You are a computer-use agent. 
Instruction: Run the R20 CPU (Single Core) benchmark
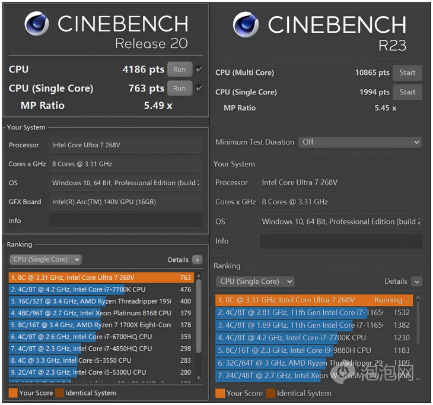pos(179,88)
